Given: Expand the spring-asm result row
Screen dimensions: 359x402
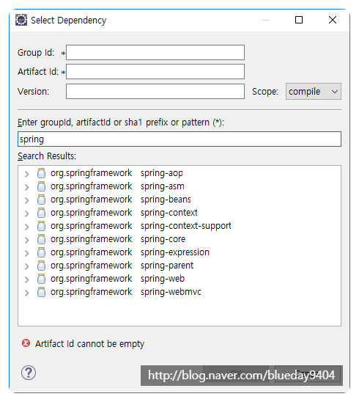Looking at the screenshot, I should (x=26, y=187).
